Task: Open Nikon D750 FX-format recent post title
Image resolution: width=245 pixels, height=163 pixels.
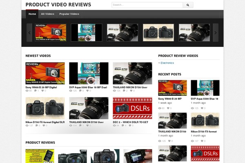Action: click(x=204, y=132)
